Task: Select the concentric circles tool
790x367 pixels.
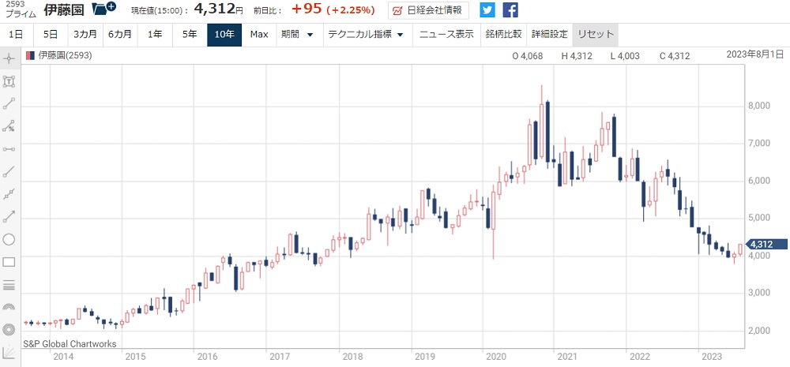Action: [9, 329]
